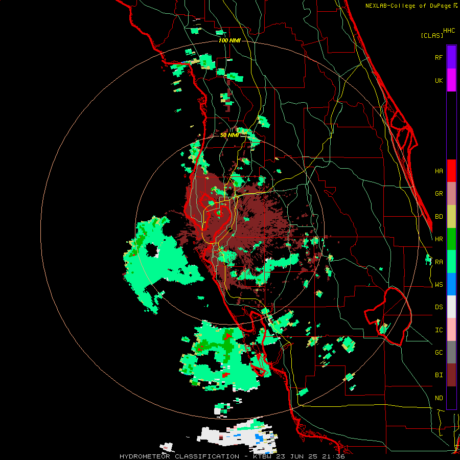Click the HYDROMETEOR CLASSIFICATION caption text
The image size is (460, 460).
coord(179,456)
